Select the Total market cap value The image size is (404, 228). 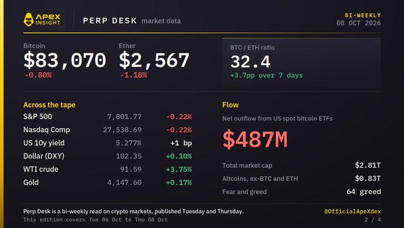(x=368, y=165)
